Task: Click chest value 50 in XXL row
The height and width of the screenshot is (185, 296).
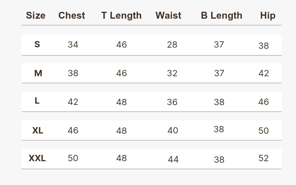Action: point(73,158)
